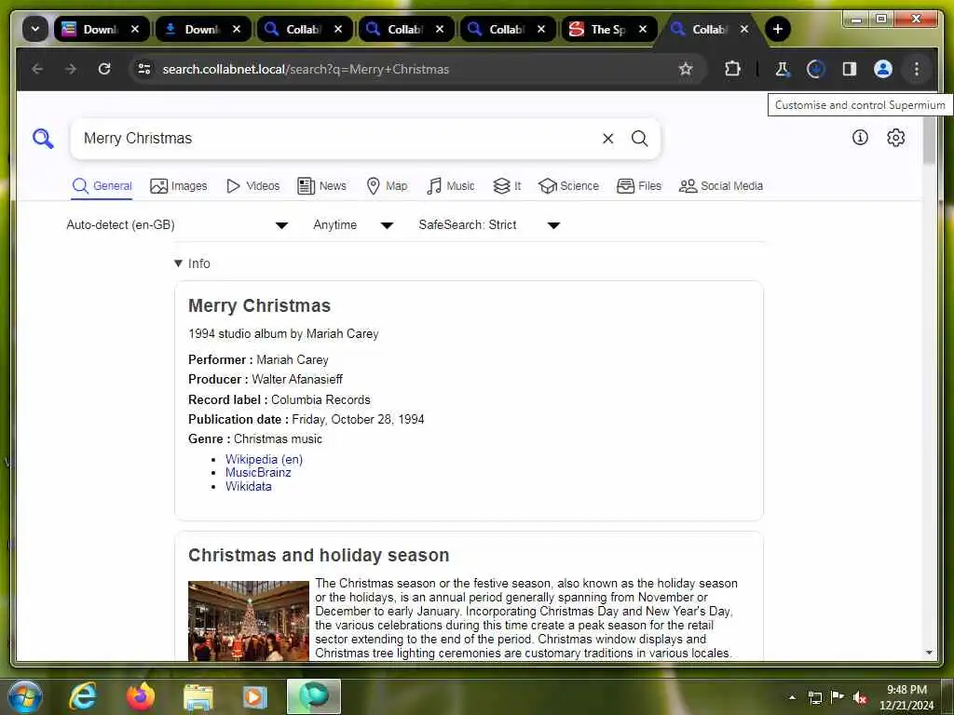Go back to previous page
The image size is (954, 715).
[37, 69]
